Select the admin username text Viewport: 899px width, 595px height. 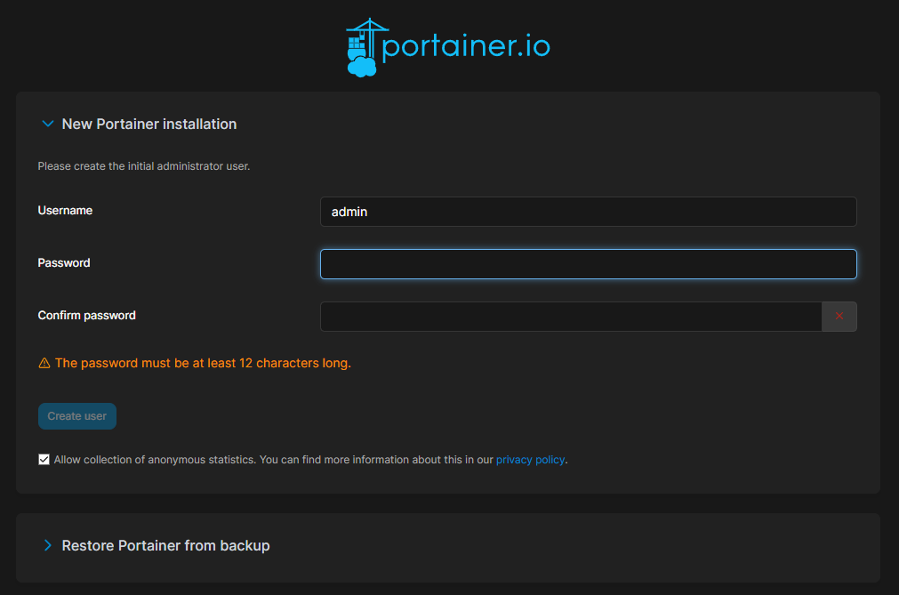pos(350,212)
